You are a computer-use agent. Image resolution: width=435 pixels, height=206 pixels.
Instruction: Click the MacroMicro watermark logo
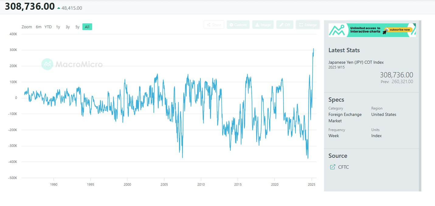tap(72, 64)
